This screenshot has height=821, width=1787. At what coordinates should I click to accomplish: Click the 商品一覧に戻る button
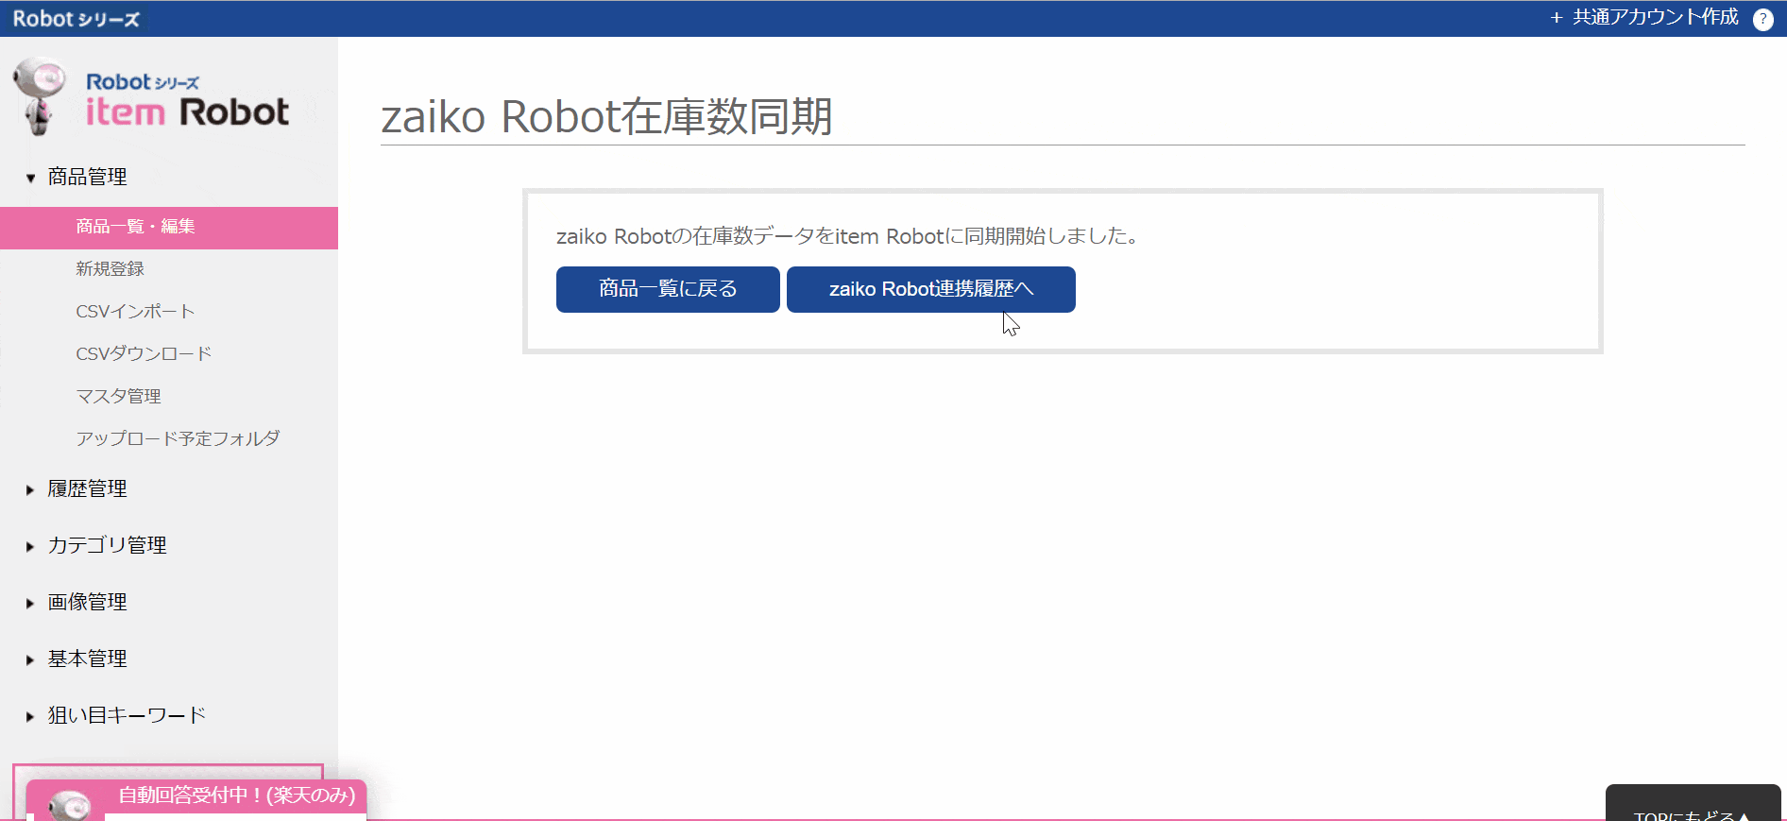668,289
